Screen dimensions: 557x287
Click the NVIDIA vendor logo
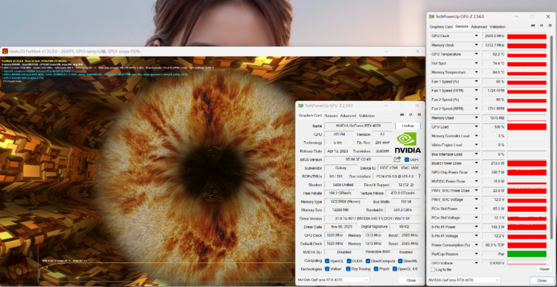click(x=407, y=142)
